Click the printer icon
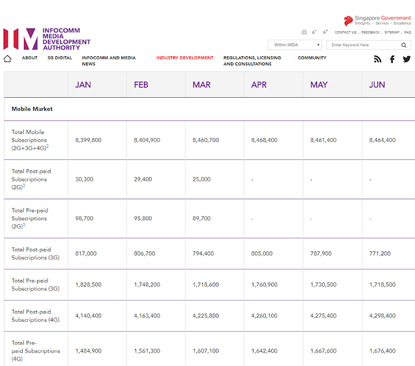 coord(304,32)
